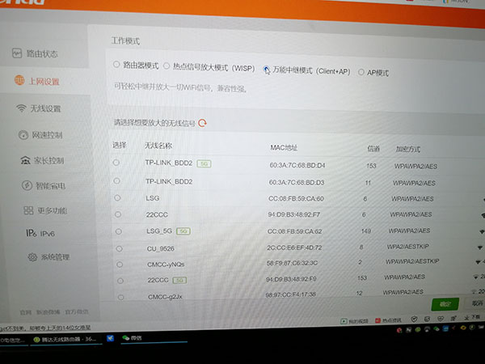Select 路由器模式 radio button
Viewport: 485px width, 364px height.
tap(116, 63)
